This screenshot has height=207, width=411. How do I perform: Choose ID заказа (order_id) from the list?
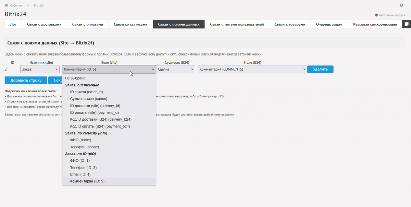point(86,92)
